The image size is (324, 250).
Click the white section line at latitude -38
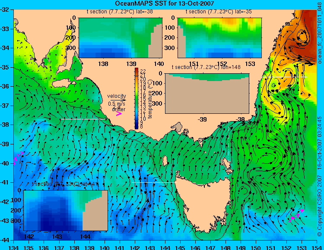[x=83, y=119]
